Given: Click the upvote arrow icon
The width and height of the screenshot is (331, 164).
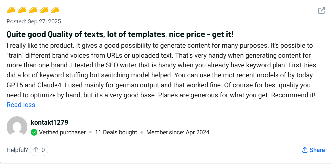Looking at the screenshot, I should (x=36, y=150).
